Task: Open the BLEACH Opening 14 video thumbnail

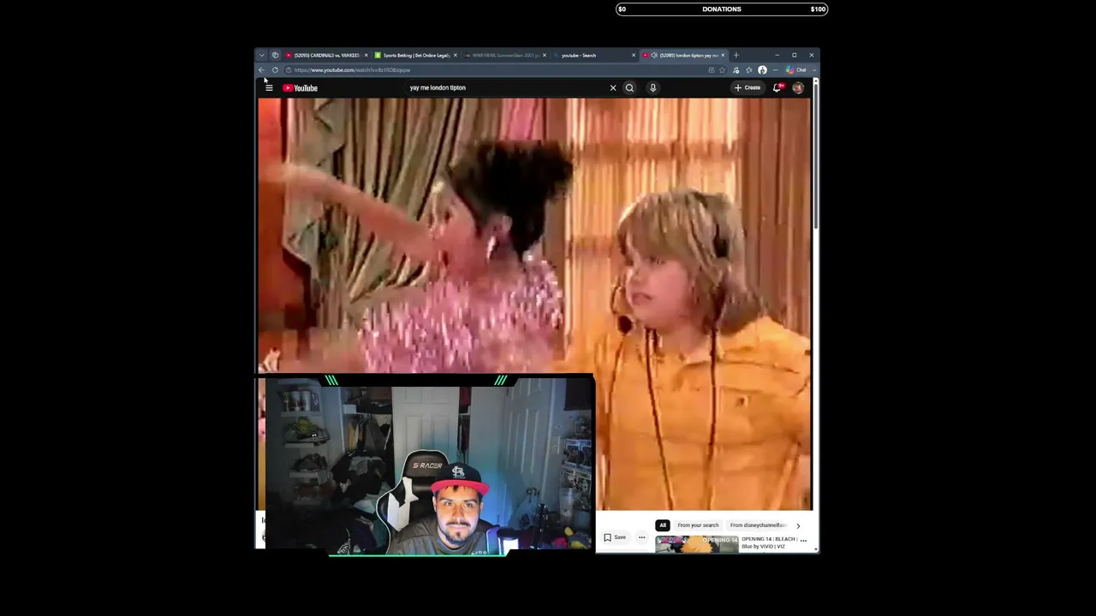Action: (x=697, y=544)
